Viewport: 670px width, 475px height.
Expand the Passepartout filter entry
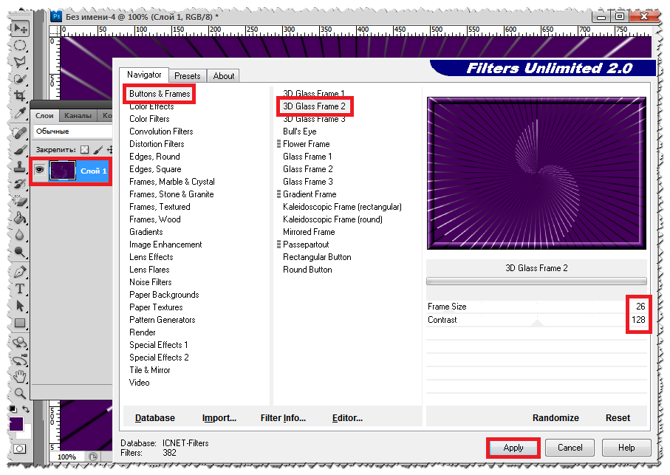[x=279, y=245]
